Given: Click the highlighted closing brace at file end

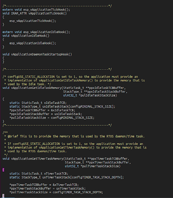Looking at the screenshot, I should (x=3, y=196).
